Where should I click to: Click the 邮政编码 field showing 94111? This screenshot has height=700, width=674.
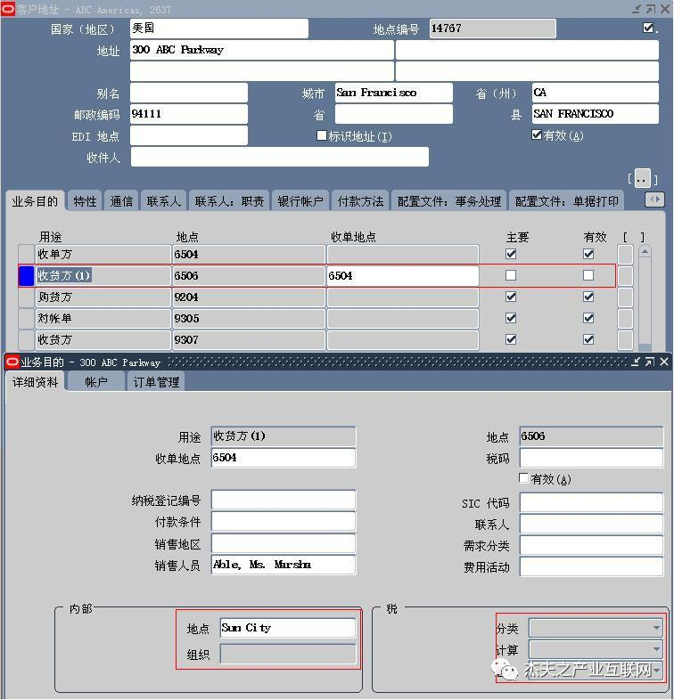(x=189, y=114)
